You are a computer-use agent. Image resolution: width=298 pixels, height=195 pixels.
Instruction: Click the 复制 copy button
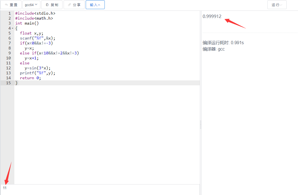click(52, 5)
